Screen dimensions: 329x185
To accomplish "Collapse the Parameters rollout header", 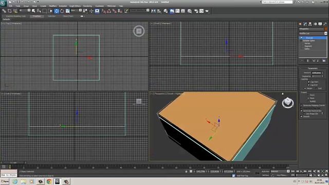I will point(313,68).
